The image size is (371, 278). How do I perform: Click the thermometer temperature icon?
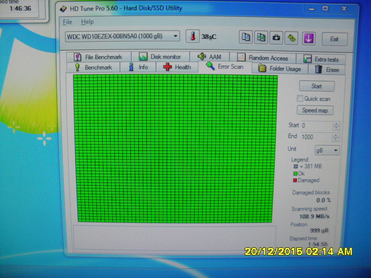point(192,37)
